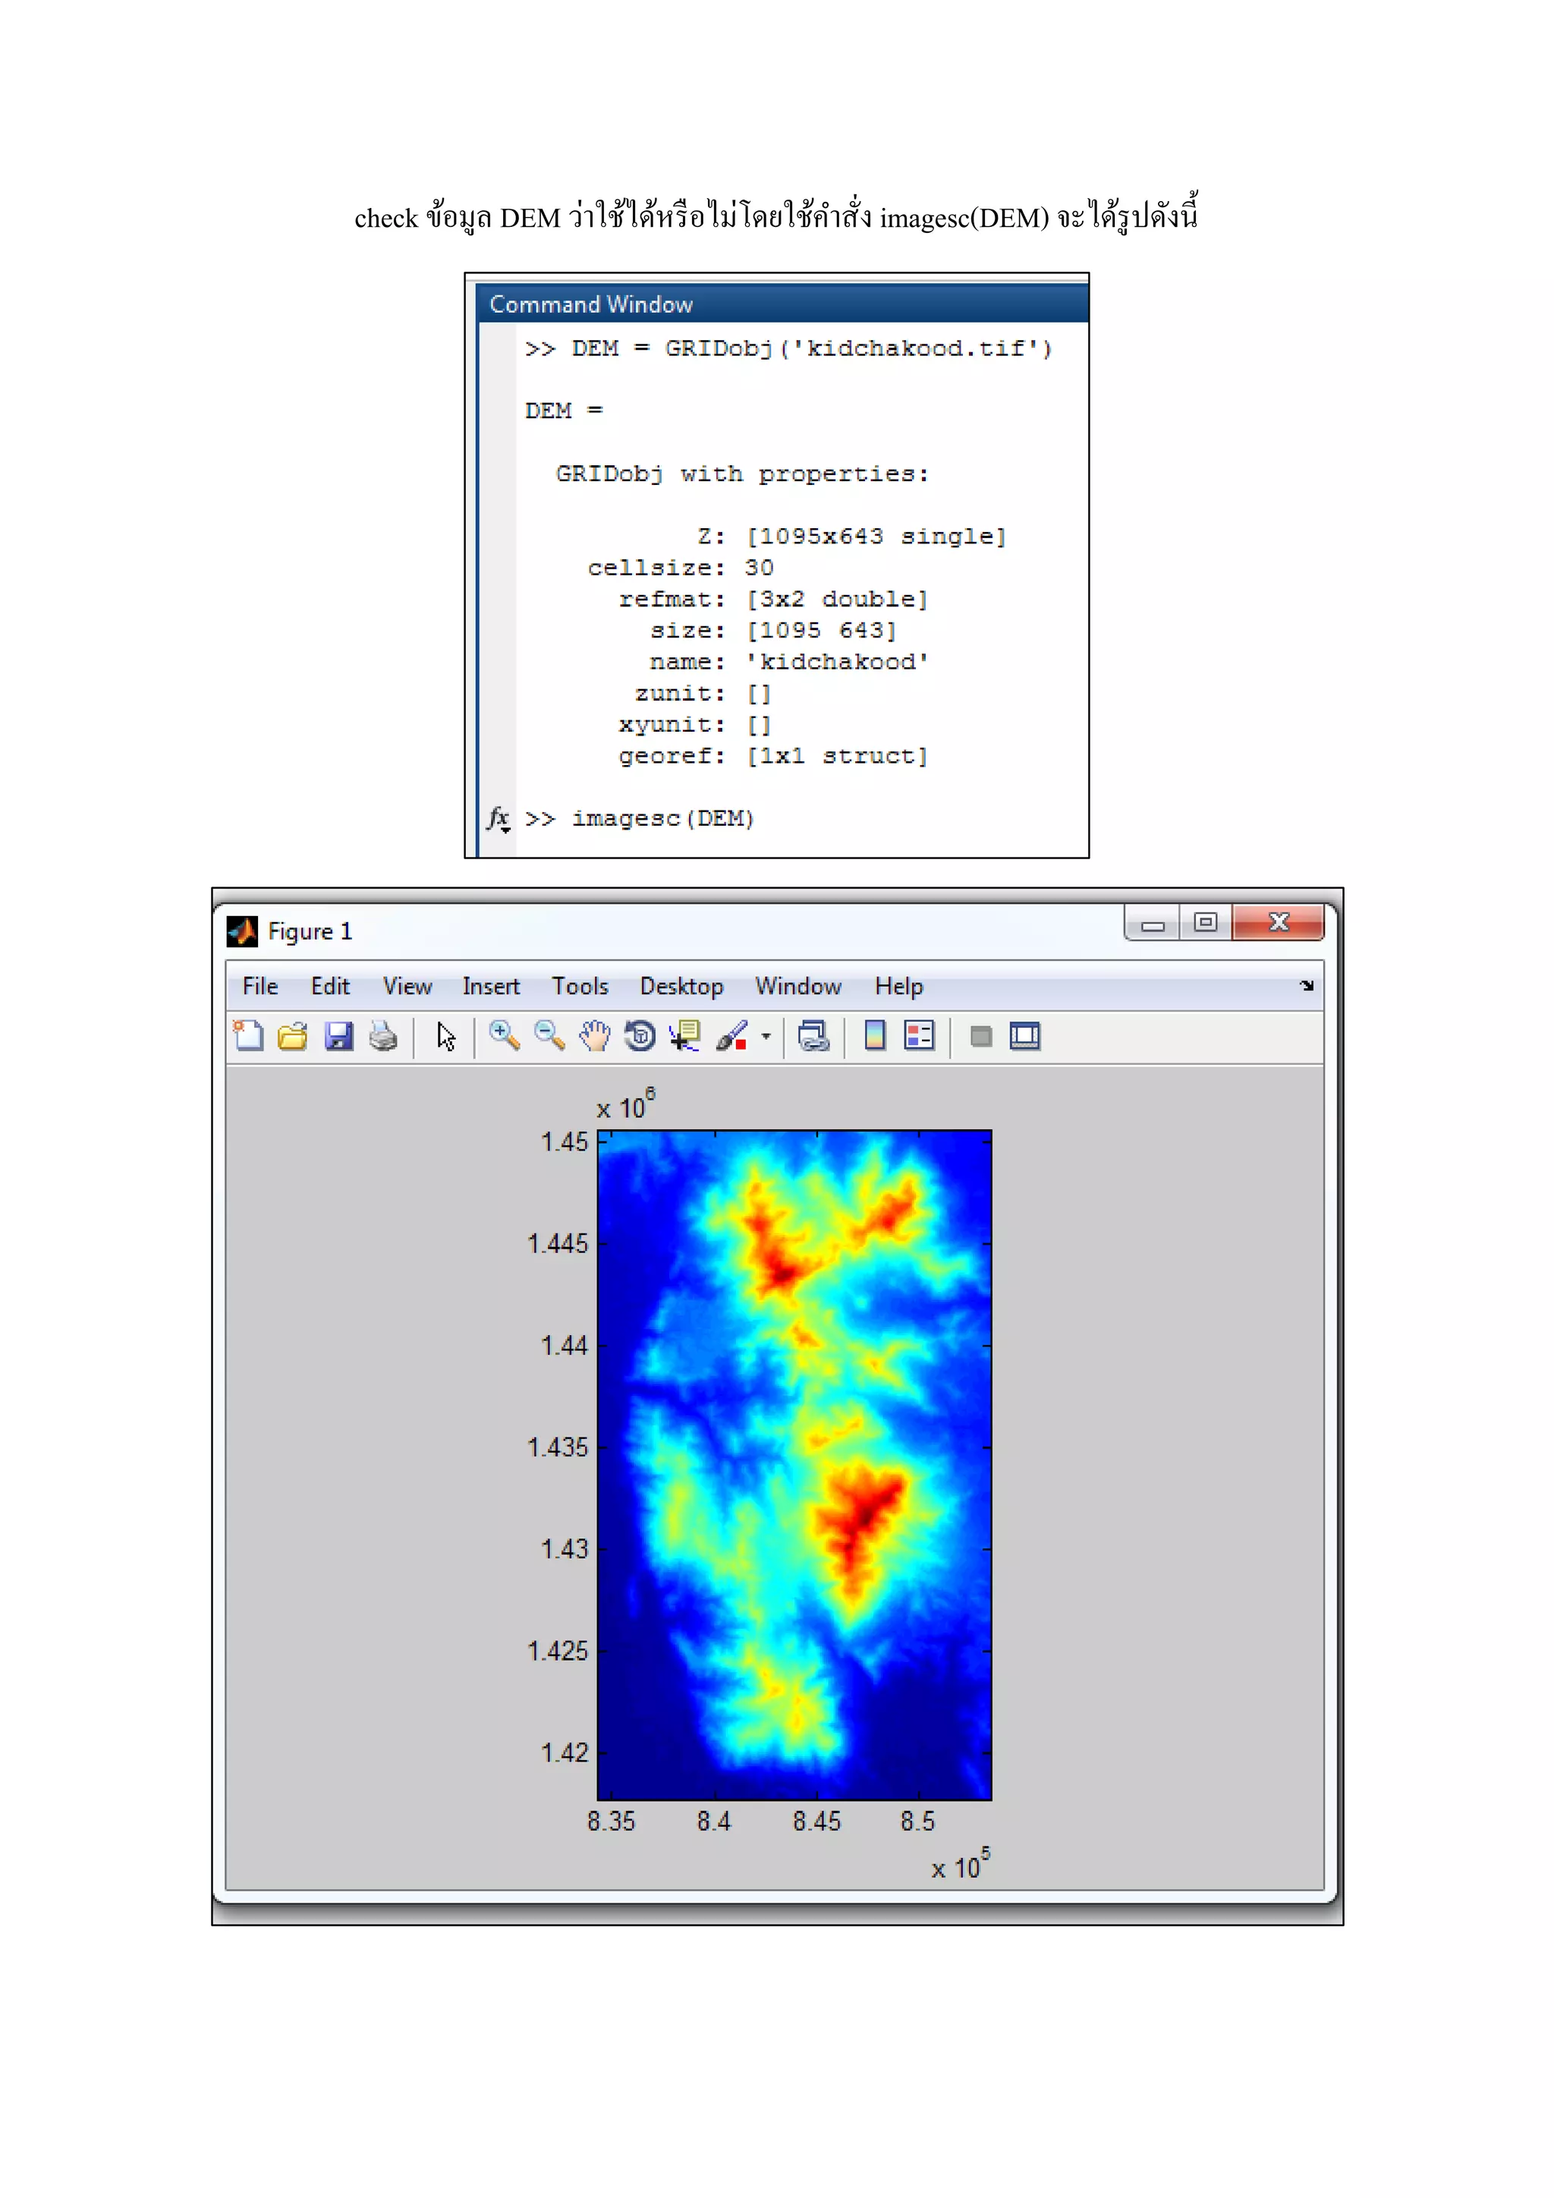Toggle Insert Colorbar in toolbar
Viewport: 1554px width, 2198px height.
[875, 1037]
